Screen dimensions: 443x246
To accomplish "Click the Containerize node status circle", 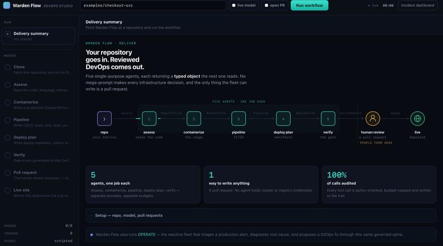I will point(8,102).
